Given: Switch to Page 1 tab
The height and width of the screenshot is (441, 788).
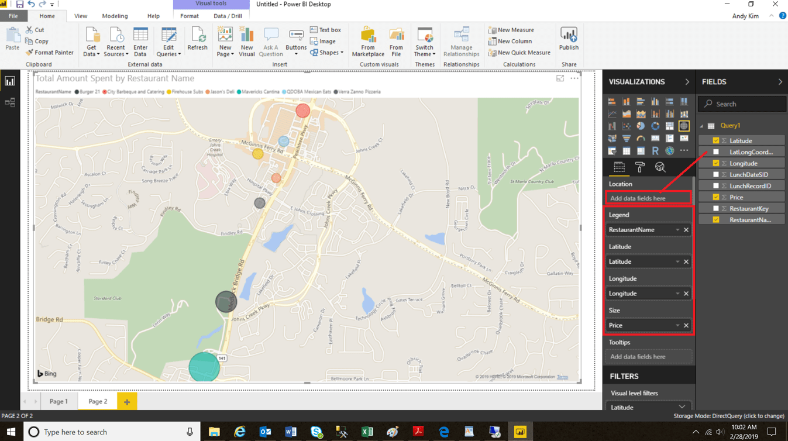Looking at the screenshot, I should pos(59,401).
